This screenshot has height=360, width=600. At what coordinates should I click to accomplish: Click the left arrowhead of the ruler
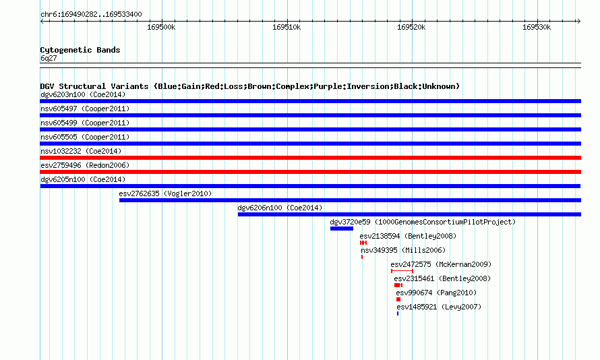(42, 21)
